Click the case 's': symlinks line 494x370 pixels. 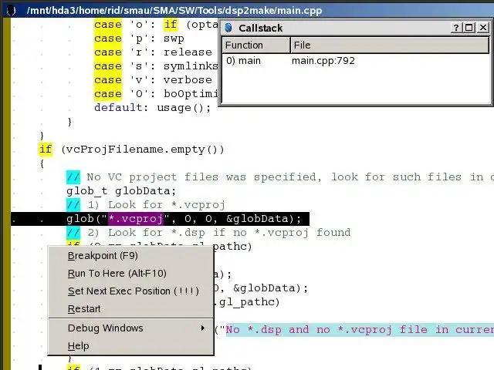[156, 66]
